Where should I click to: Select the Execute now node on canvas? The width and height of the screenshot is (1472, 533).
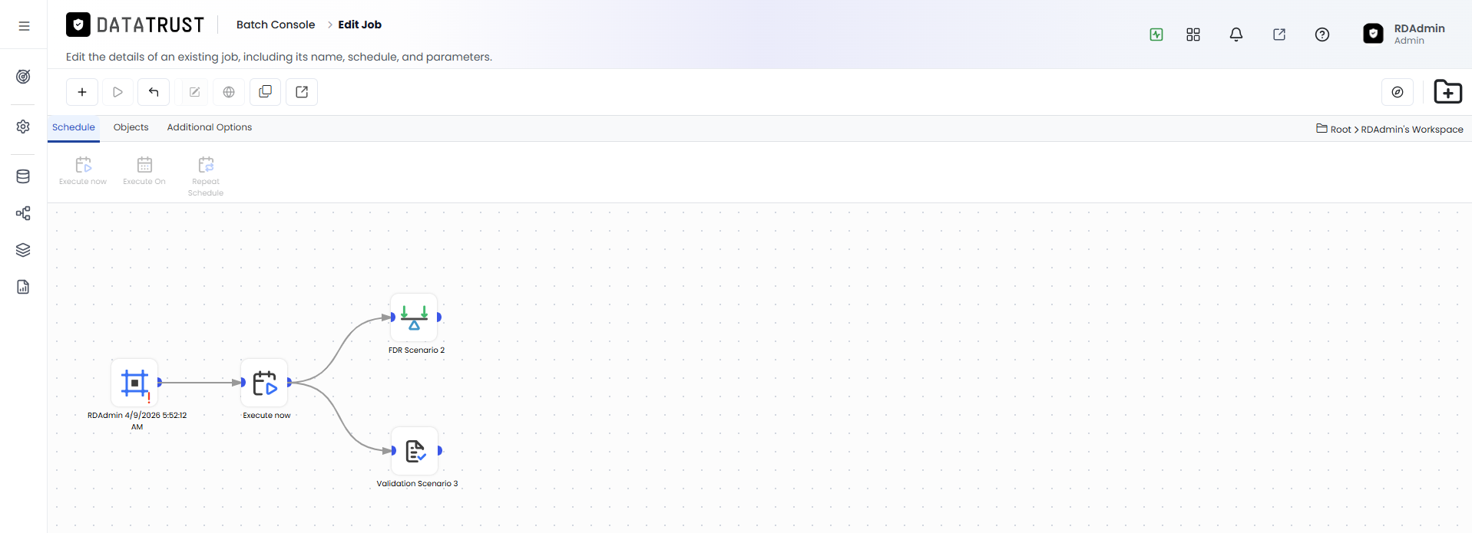[x=265, y=382]
